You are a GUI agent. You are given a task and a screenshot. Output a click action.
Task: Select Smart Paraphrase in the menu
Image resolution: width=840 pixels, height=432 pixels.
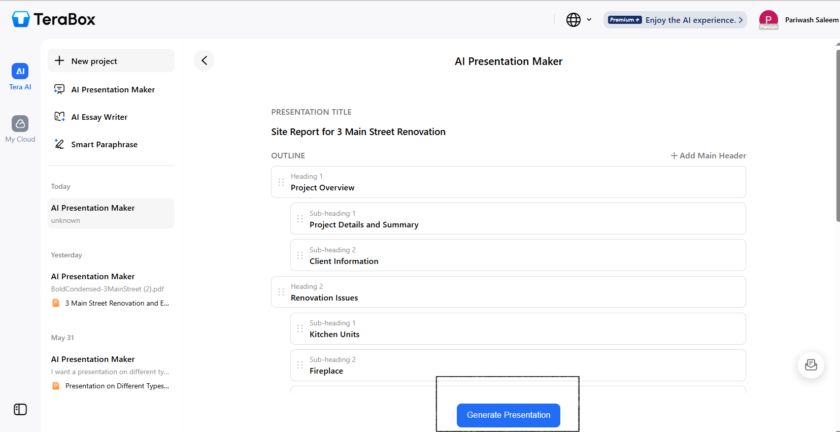pyautogui.click(x=104, y=145)
